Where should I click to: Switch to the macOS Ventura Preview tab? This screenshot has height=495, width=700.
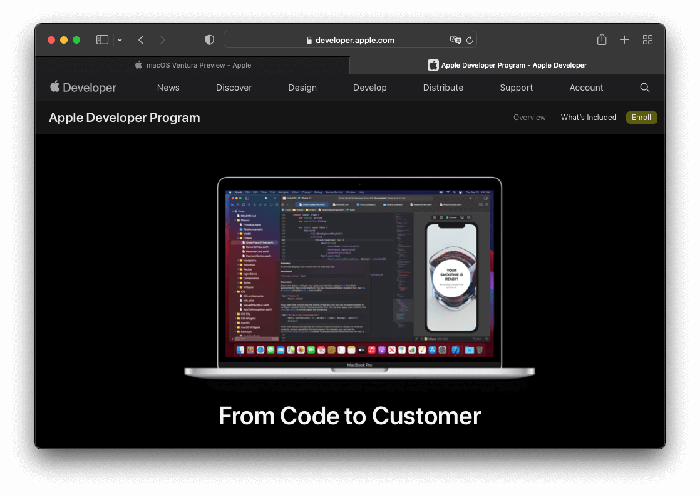[x=192, y=65]
